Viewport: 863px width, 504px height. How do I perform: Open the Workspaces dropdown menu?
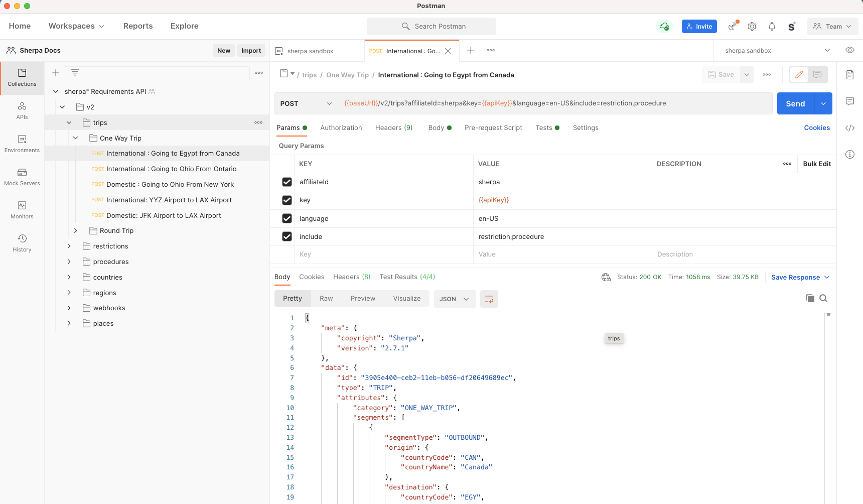click(x=76, y=26)
